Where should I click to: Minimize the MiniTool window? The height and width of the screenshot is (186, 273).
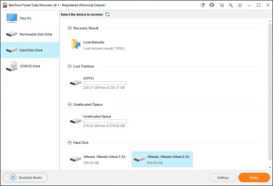click(x=250, y=6)
